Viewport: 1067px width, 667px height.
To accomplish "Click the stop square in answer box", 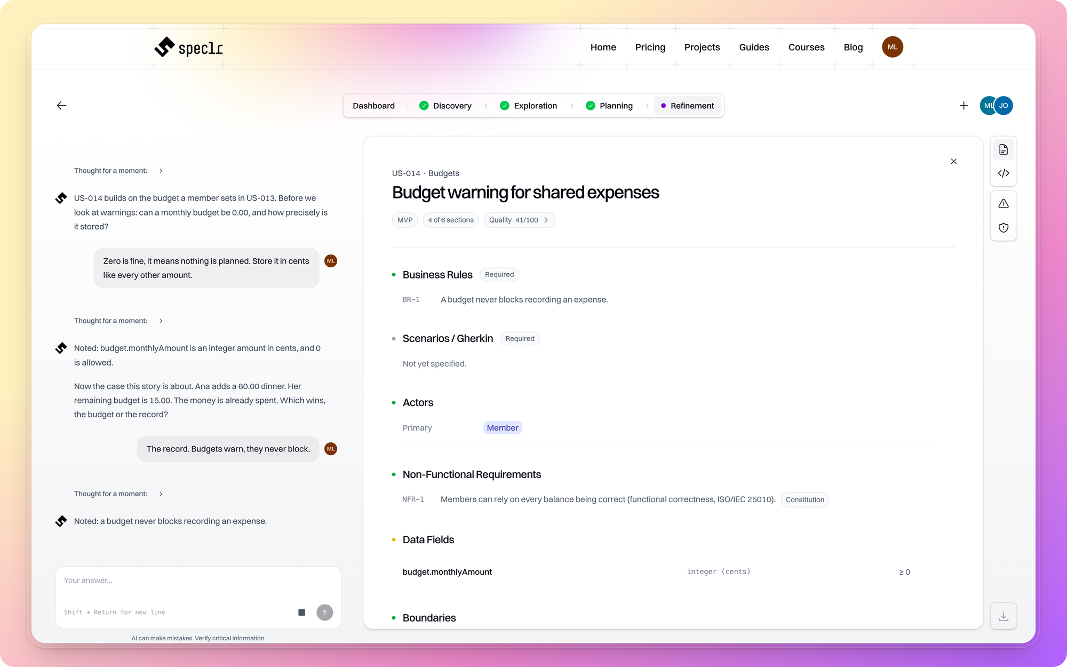I will [x=301, y=612].
